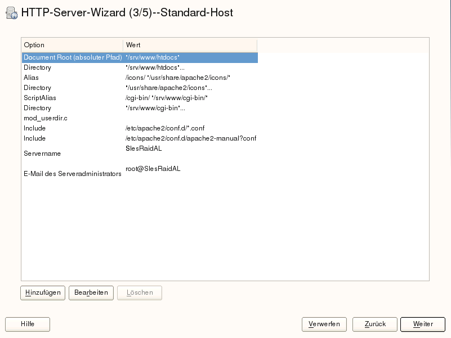
Task: Click the HTTP server wizard title icon
Action: [x=11, y=13]
